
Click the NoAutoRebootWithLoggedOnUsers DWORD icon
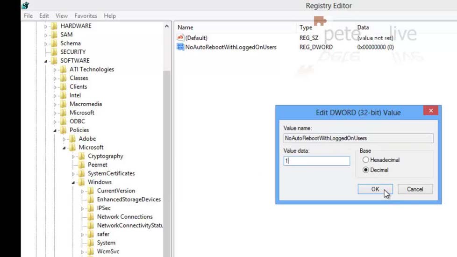tap(180, 47)
